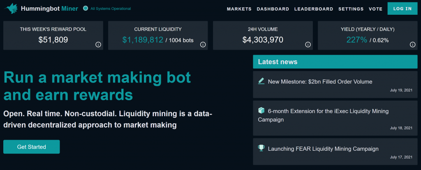The width and height of the screenshot is (421, 170).
Task: Click the Latest news header bar
Action: click(x=335, y=62)
